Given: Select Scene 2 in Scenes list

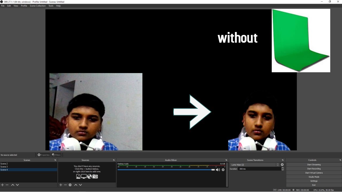Looking at the screenshot, I should 29,164.
